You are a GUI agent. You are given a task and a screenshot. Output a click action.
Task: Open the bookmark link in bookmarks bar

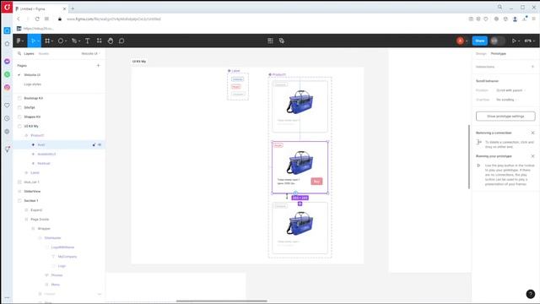(35, 28)
